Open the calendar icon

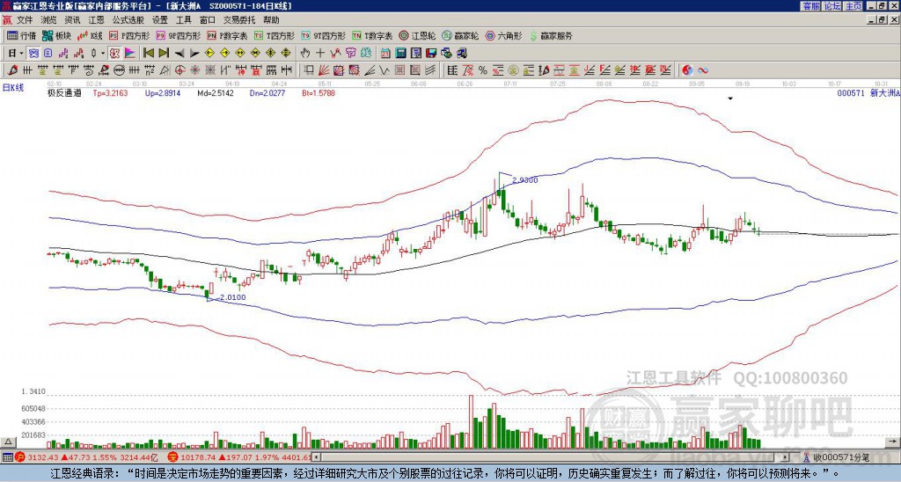tap(385, 54)
